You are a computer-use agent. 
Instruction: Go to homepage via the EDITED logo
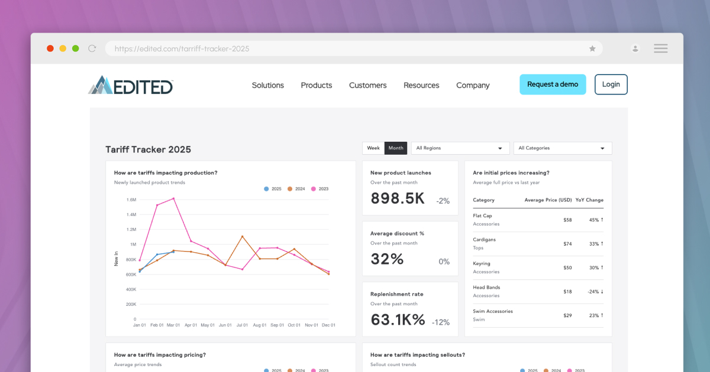coord(131,85)
